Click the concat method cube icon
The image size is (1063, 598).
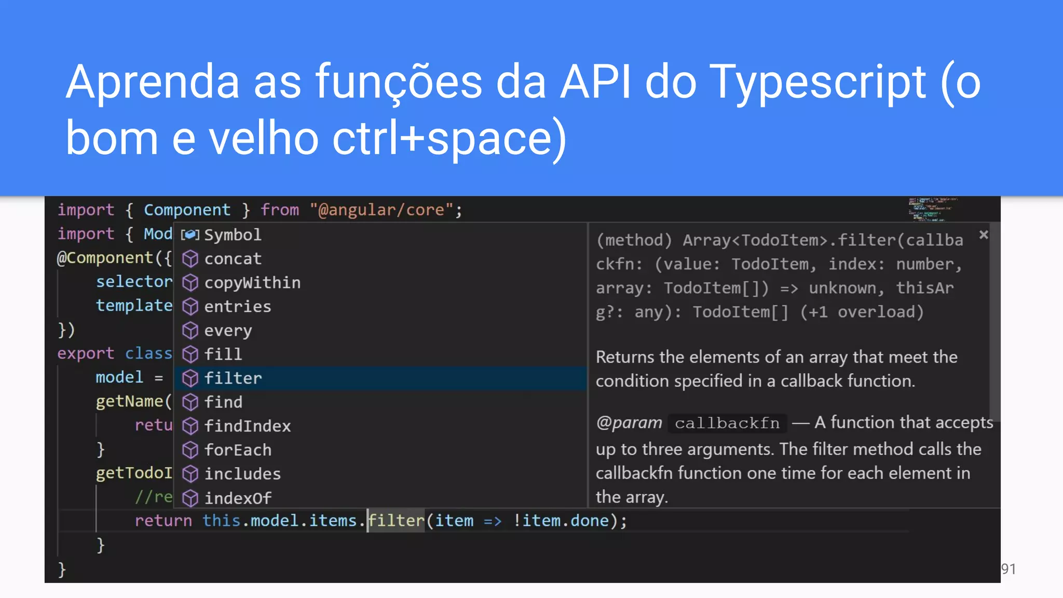(x=190, y=259)
